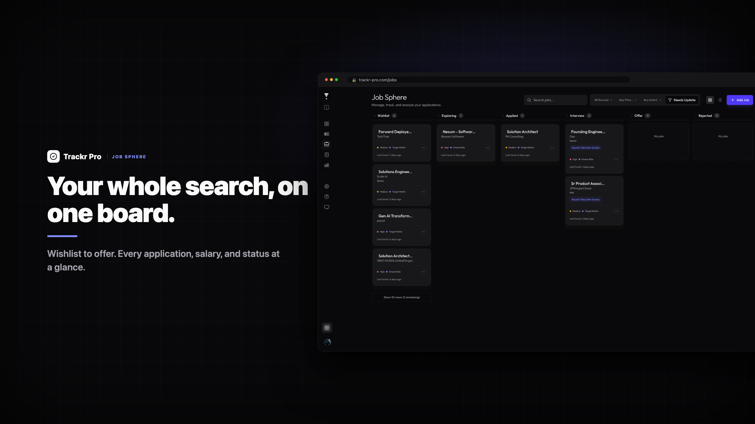Open the feedback chat bubble icon
Screen dimensions: 755x424
[x=327, y=207]
